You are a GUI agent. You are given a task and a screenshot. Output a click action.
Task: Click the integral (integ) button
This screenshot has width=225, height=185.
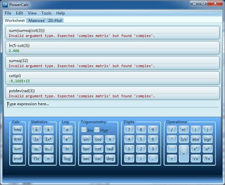click(17, 130)
